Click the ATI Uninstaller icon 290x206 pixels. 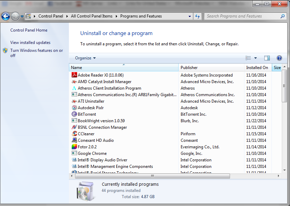point(74,101)
